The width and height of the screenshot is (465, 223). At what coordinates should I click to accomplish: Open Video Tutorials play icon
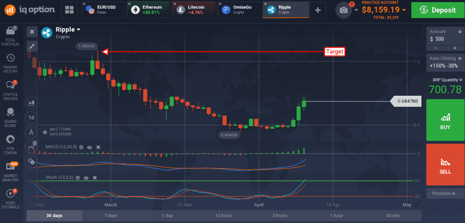tap(11, 194)
